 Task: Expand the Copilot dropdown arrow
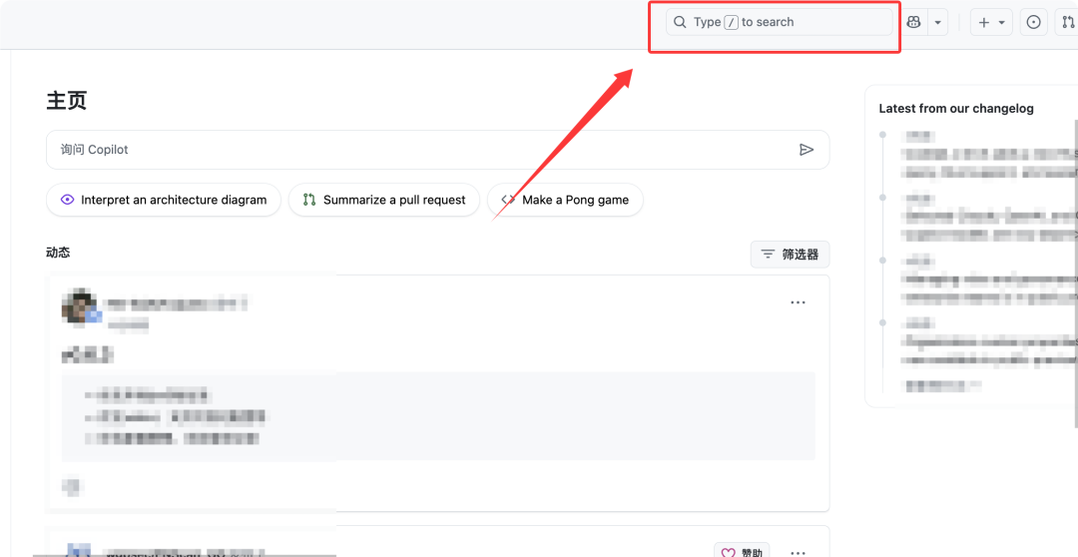[x=937, y=22]
